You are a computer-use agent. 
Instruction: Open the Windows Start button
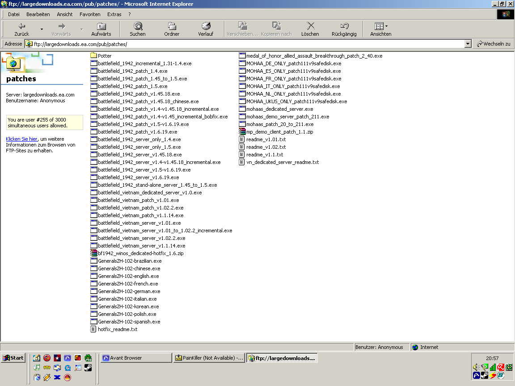click(13, 358)
